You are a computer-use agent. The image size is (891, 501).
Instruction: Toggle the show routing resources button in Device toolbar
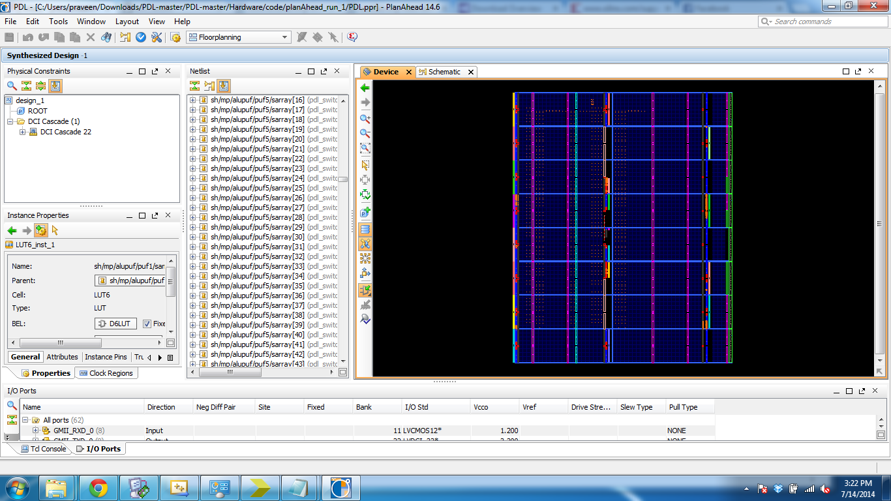click(365, 229)
